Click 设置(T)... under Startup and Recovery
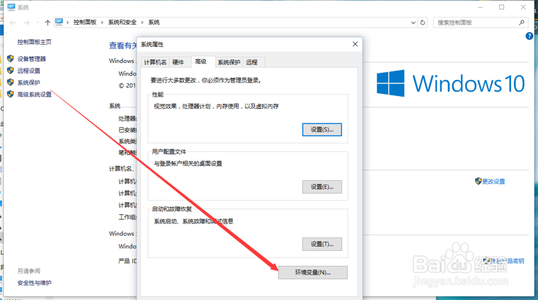The image size is (538, 300). point(322,244)
